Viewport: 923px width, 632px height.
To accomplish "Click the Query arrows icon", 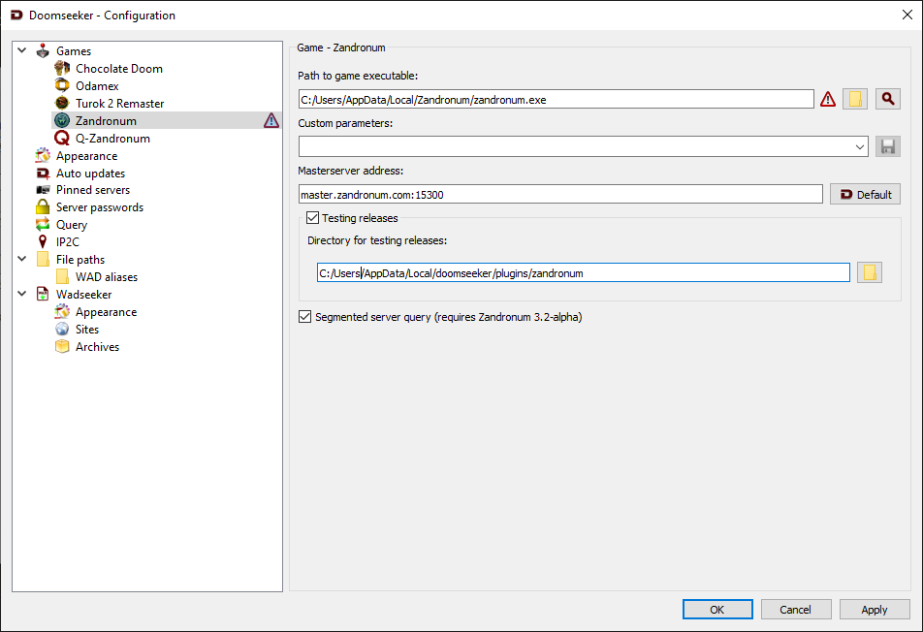I will [43, 224].
